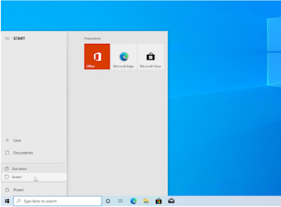The height and width of the screenshot is (207, 281).
Task: Open Microsoft Store from the taskbar
Action: coord(158,201)
